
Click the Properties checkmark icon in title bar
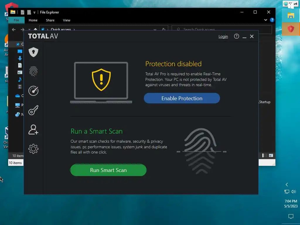(23, 12)
